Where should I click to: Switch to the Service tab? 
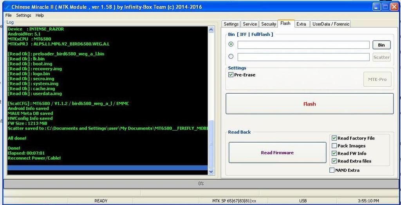pos(250,24)
